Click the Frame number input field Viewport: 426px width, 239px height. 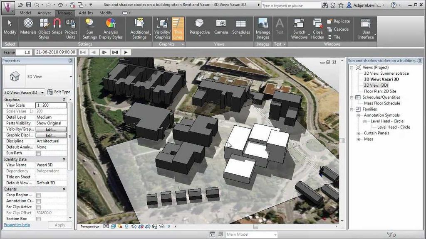(24, 52)
